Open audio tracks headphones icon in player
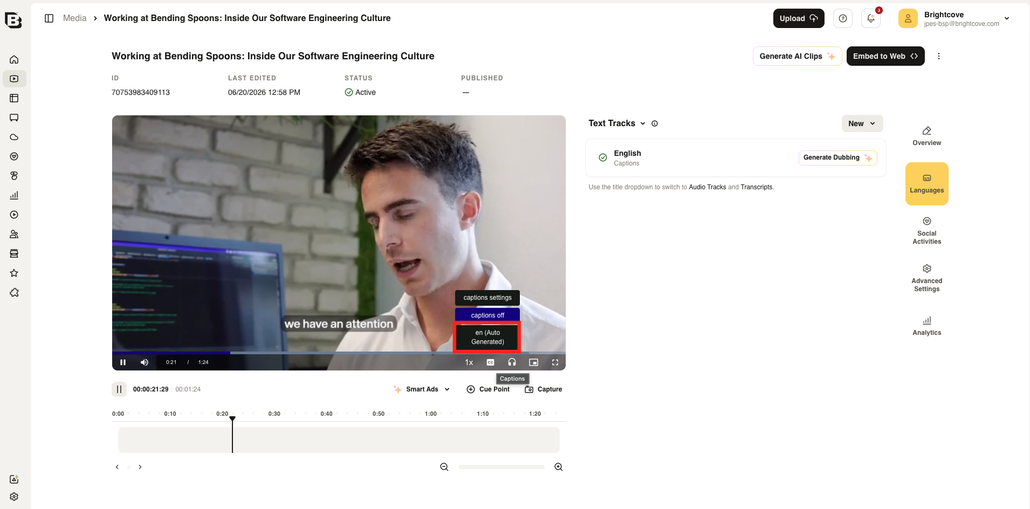 [512, 362]
